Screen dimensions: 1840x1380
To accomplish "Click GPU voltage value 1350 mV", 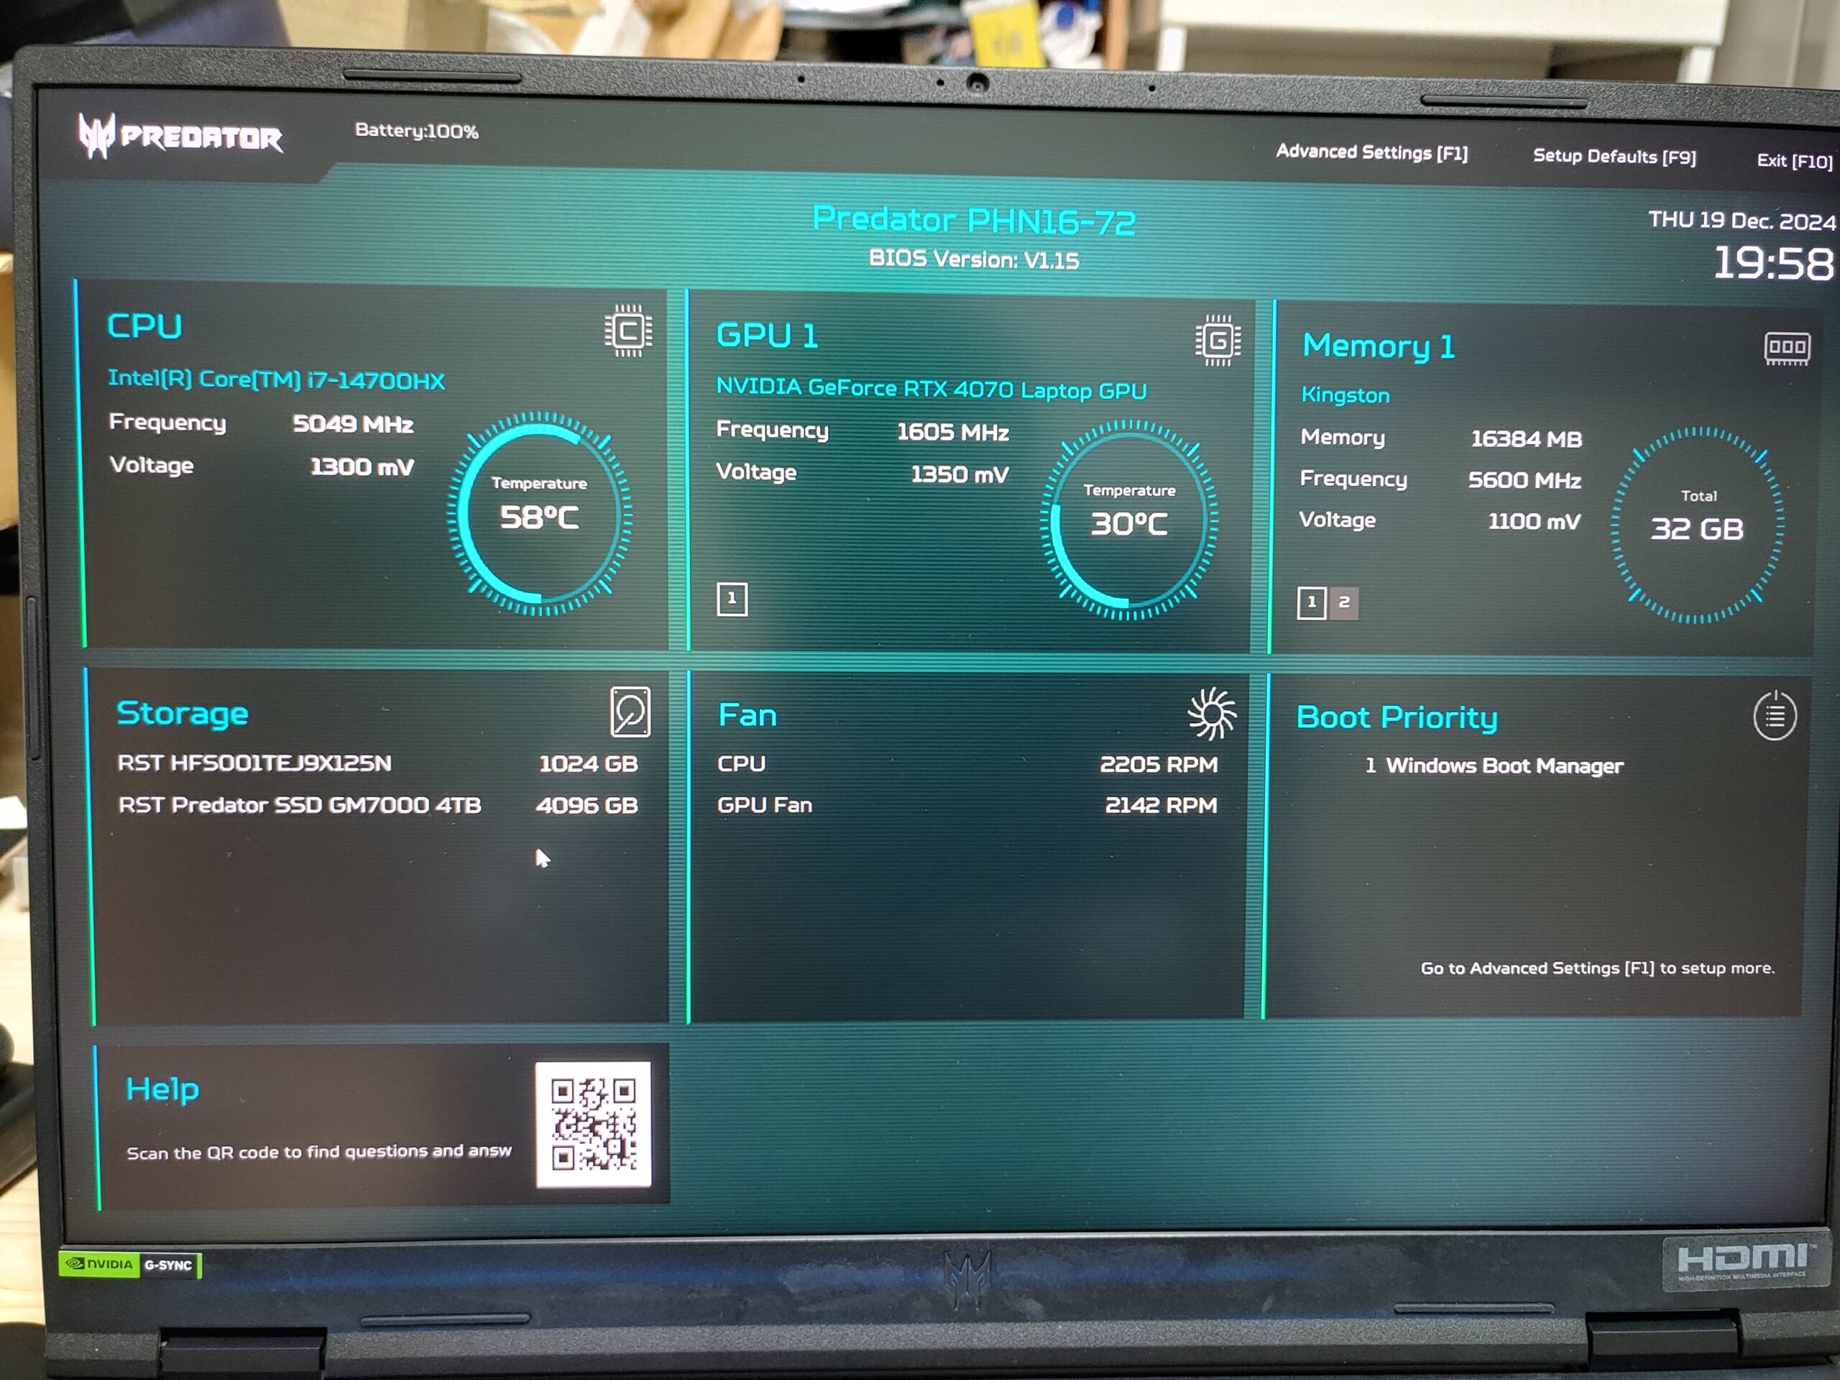I will (x=960, y=474).
